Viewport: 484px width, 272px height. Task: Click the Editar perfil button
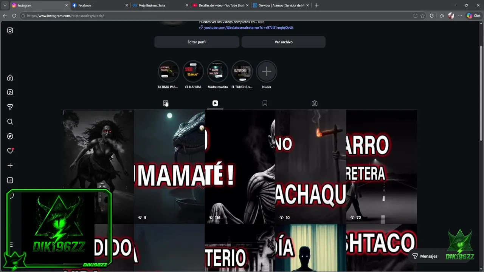[197, 42]
